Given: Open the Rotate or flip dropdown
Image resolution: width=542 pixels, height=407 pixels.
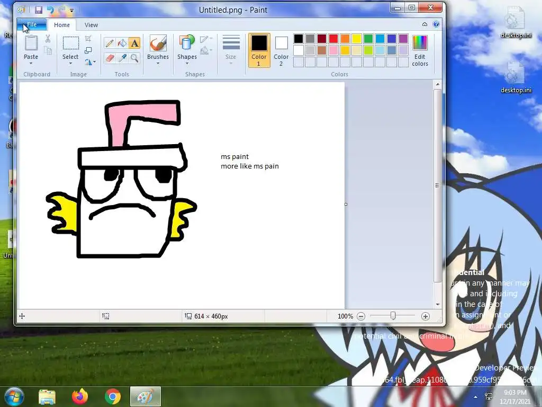Looking at the screenshot, I should (90, 62).
